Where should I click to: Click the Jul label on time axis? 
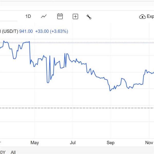pos(73,143)
